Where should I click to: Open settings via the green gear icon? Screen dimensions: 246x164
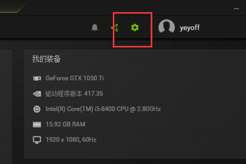[135, 27]
